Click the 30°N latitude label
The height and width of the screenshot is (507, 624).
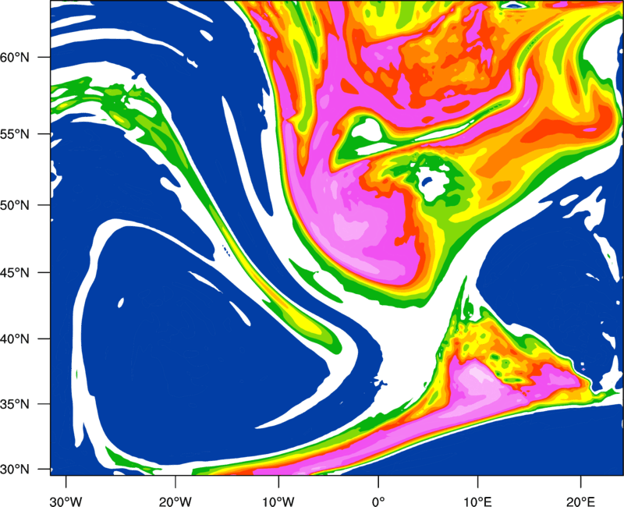tap(15, 470)
